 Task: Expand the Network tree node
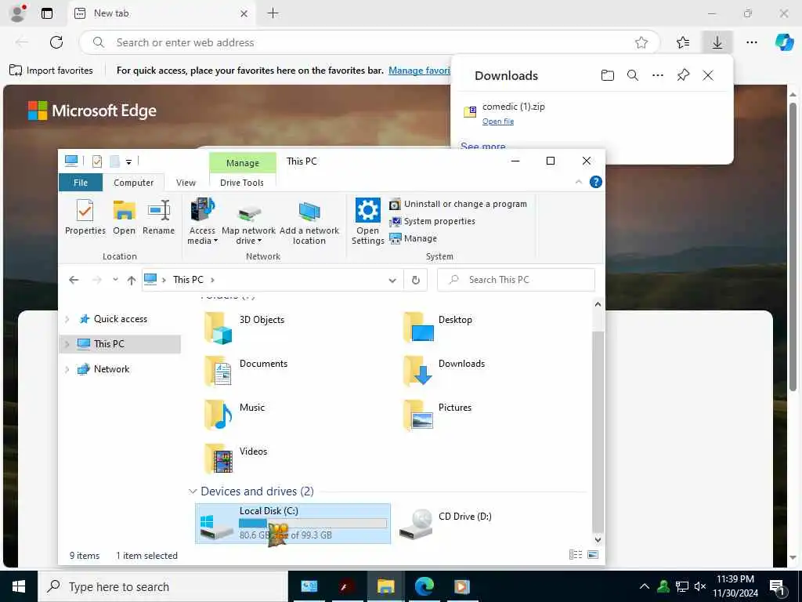pos(67,369)
